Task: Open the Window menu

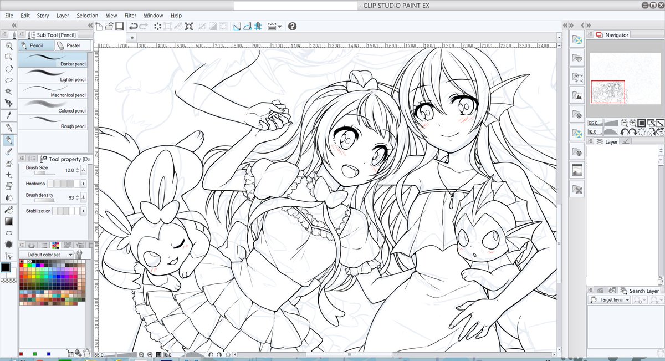Action: point(153,15)
